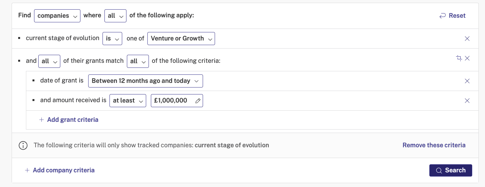The image size is (485, 187).
Task: Open the Between 12 months ago and today dropdown
Action: point(145,81)
